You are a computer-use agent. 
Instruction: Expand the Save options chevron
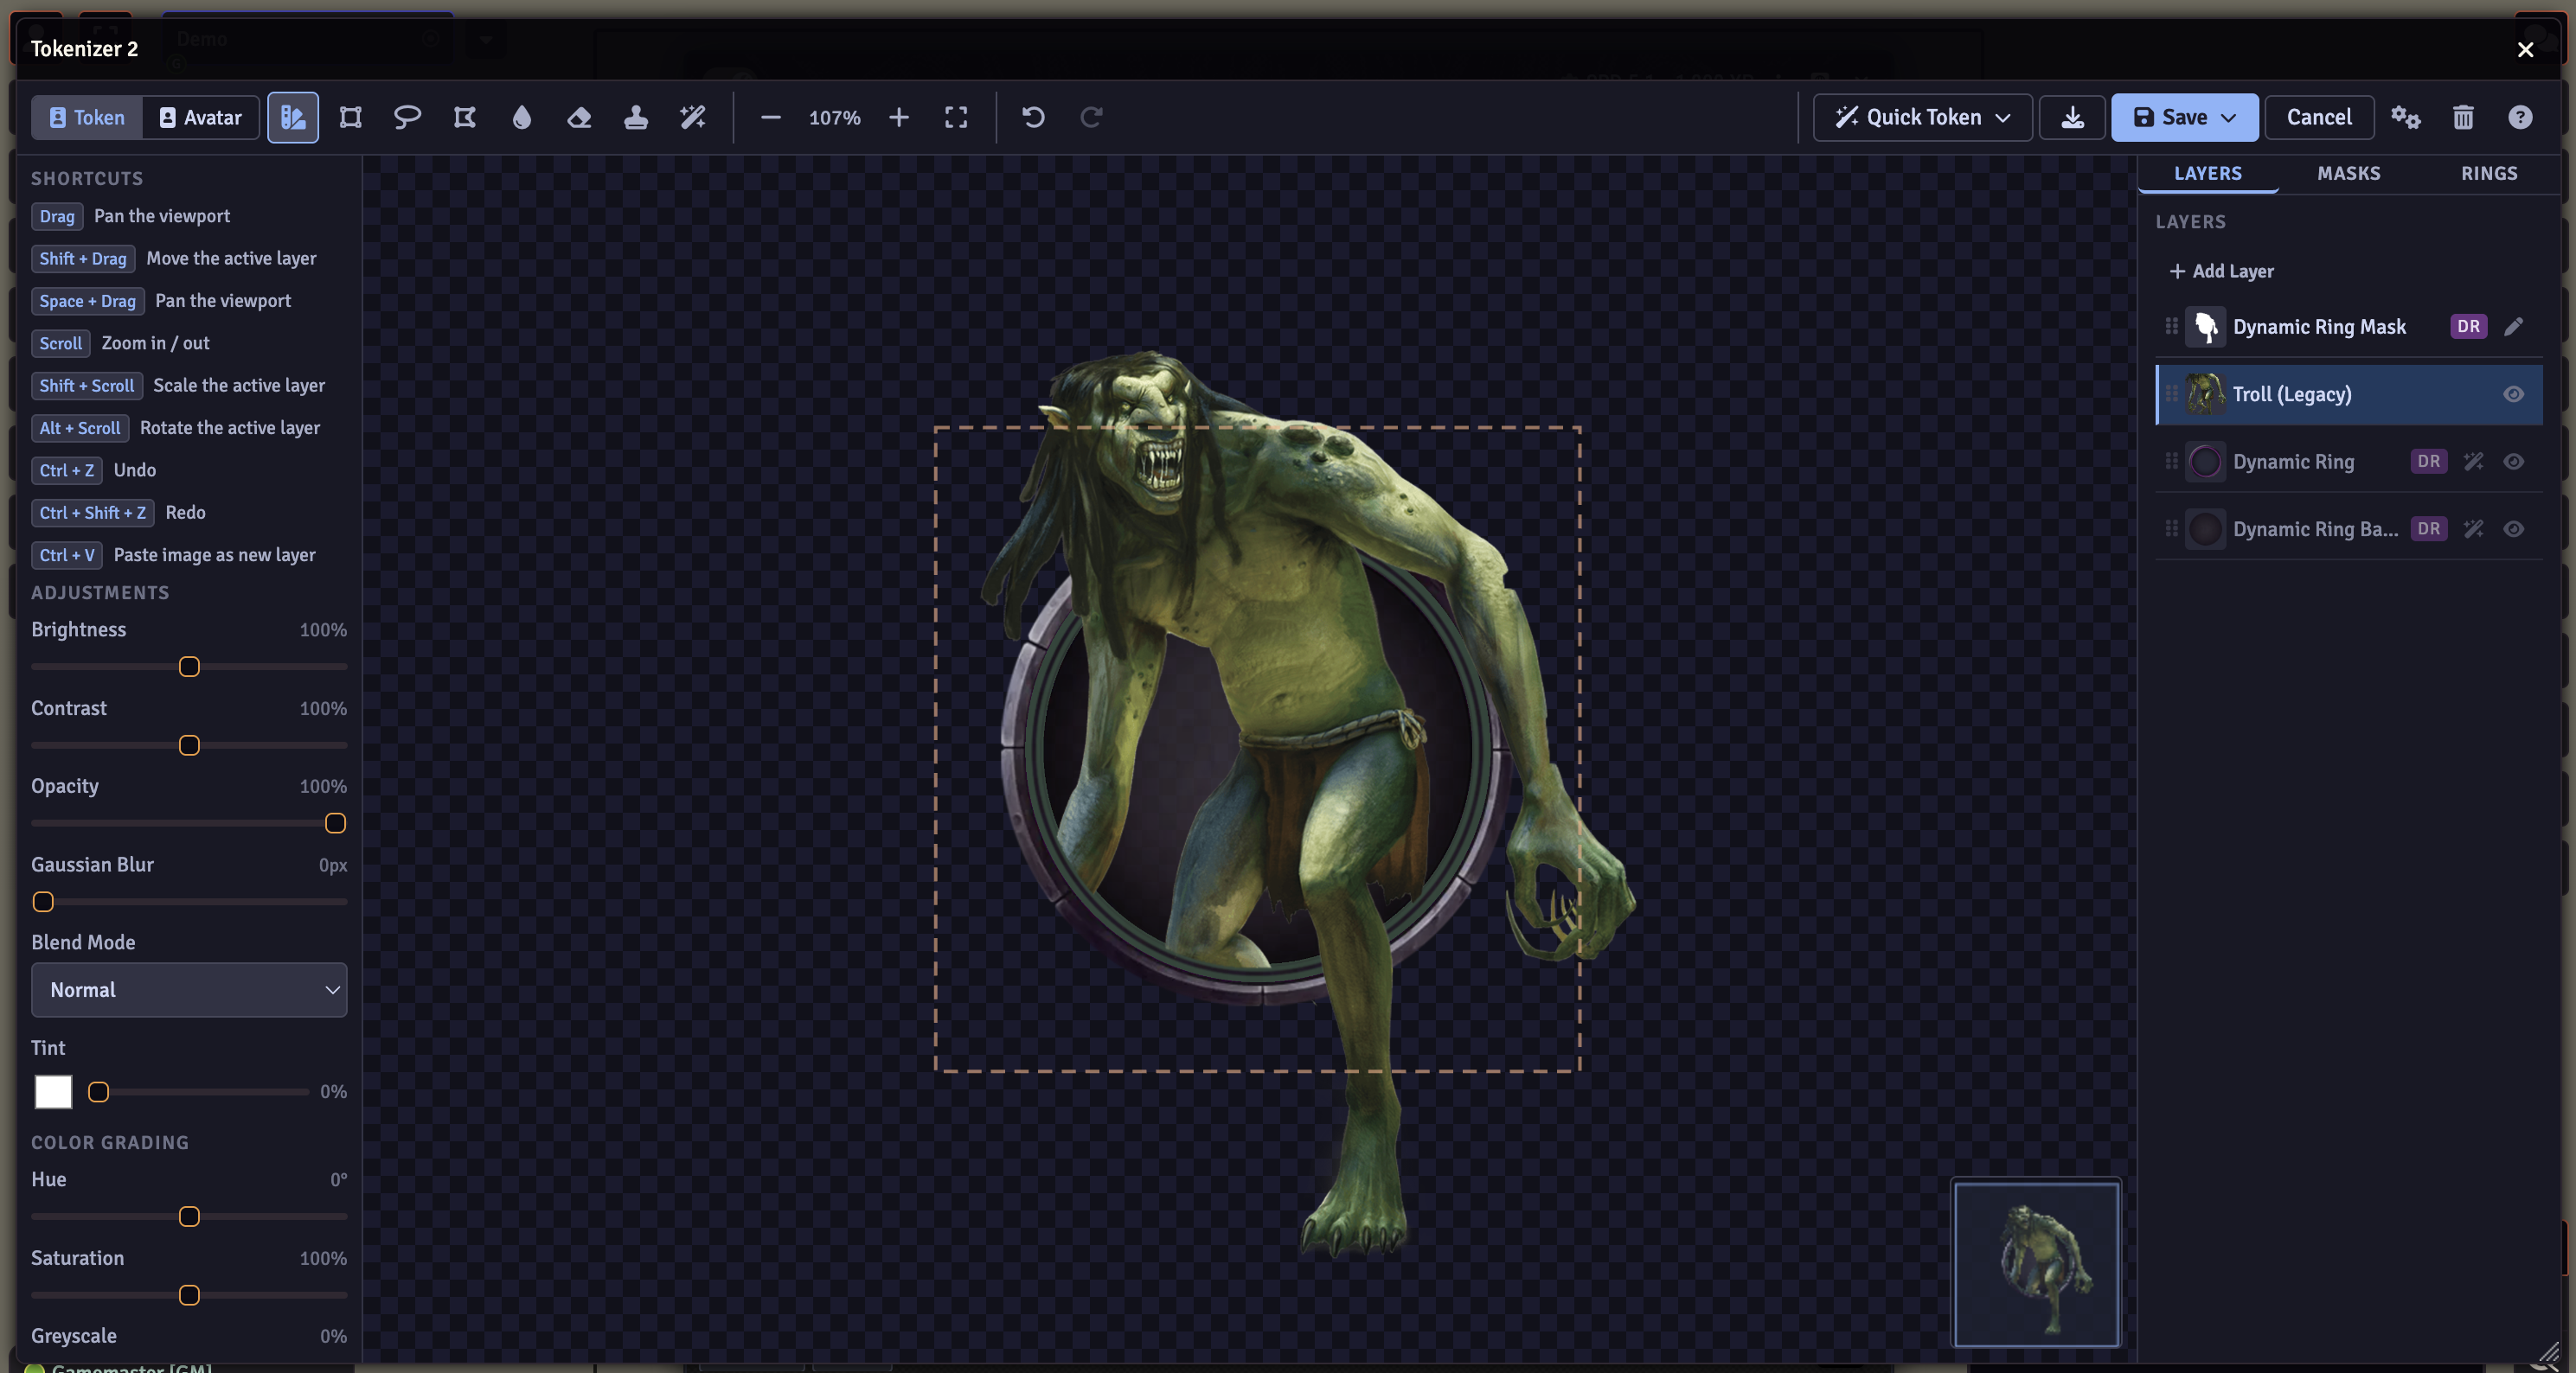coord(2229,118)
